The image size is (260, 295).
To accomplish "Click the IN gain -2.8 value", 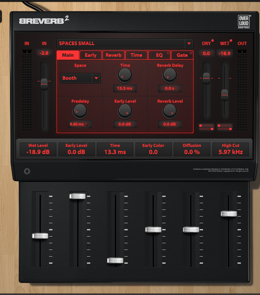I will coord(44,53).
